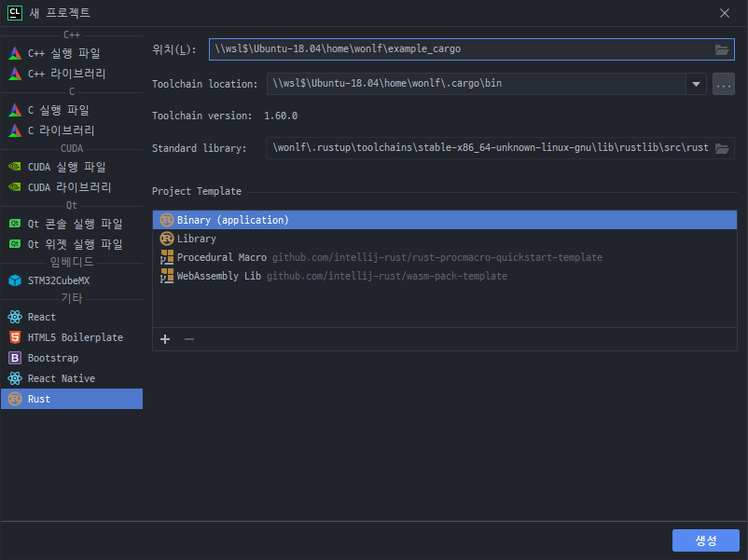Select C++ 라이브러리 project type
This screenshot has height=560, width=748.
coord(72,74)
